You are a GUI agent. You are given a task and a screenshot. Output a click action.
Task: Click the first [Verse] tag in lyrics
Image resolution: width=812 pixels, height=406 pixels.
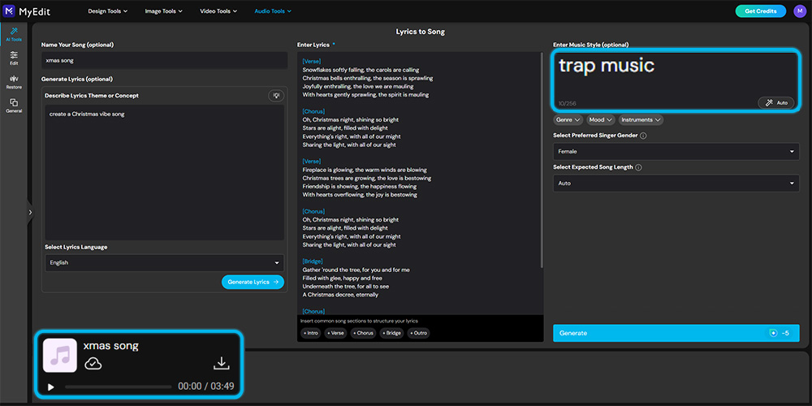coord(311,61)
